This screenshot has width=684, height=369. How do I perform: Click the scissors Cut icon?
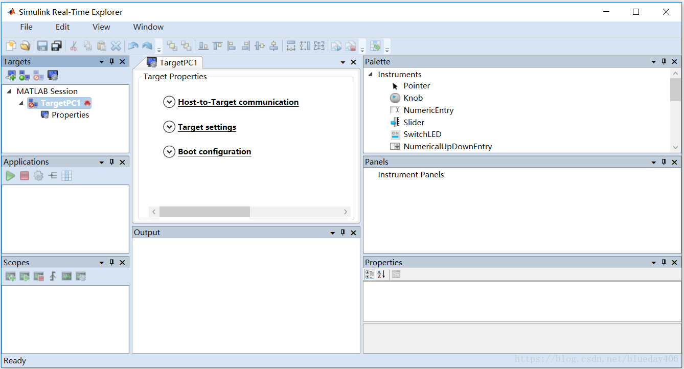pyautogui.click(x=74, y=46)
